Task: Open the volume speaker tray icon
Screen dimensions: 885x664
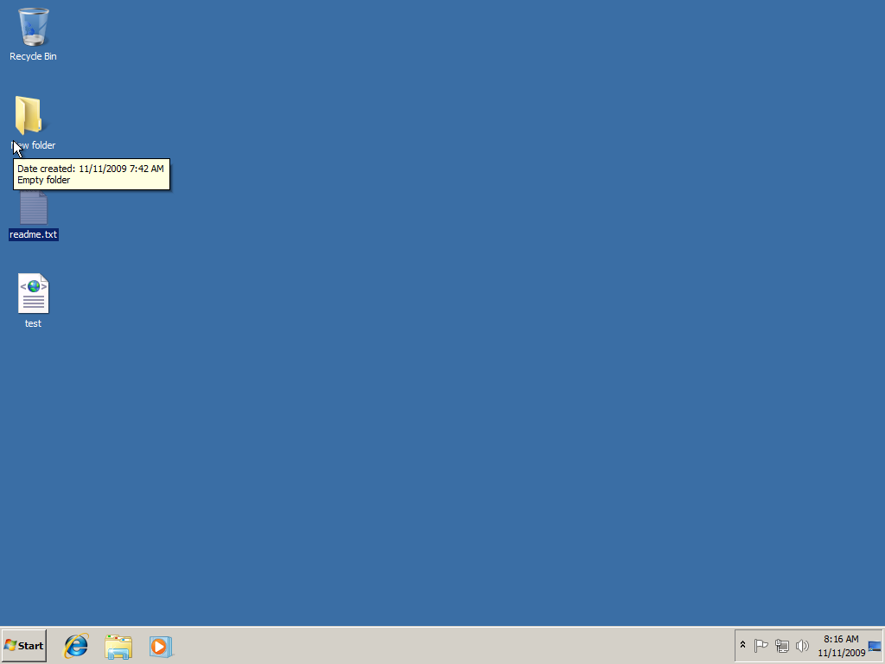Action: tap(802, 645)
